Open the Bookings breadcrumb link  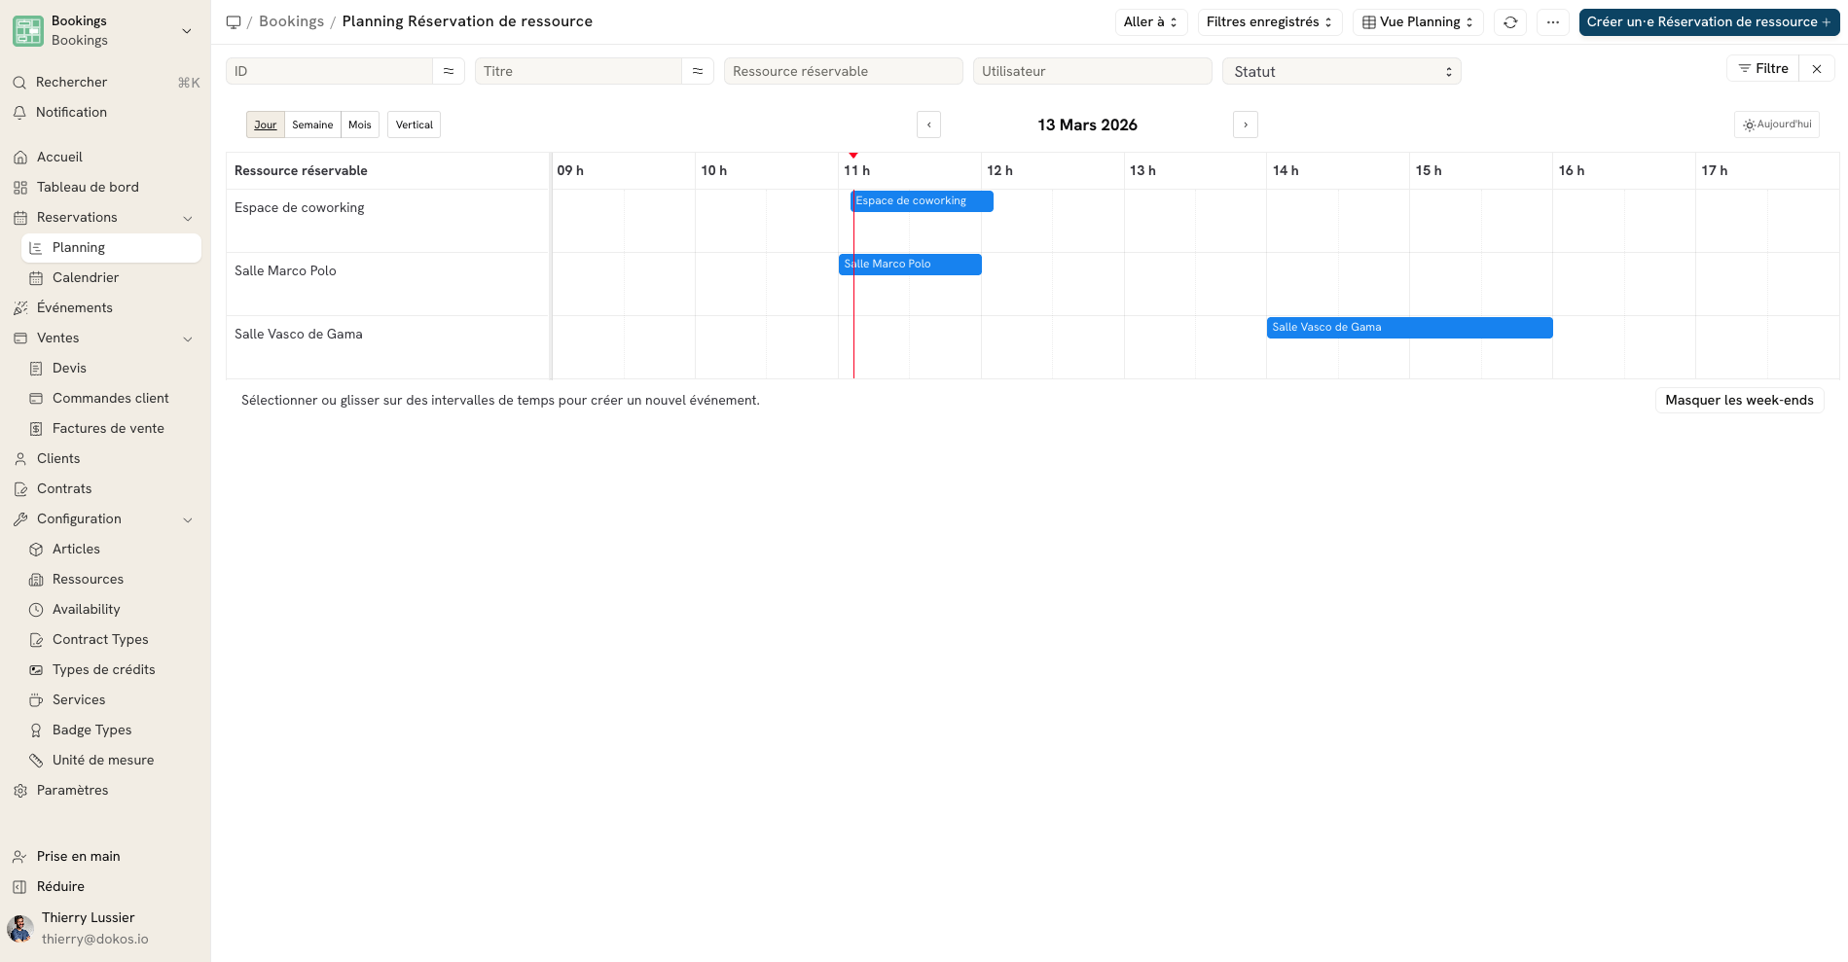tap(291, 20)
